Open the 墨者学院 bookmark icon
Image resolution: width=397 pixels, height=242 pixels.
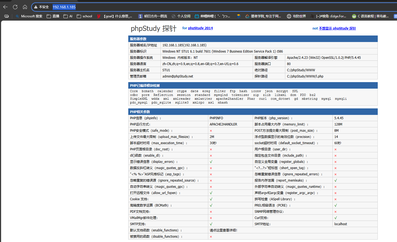(247, 16)
